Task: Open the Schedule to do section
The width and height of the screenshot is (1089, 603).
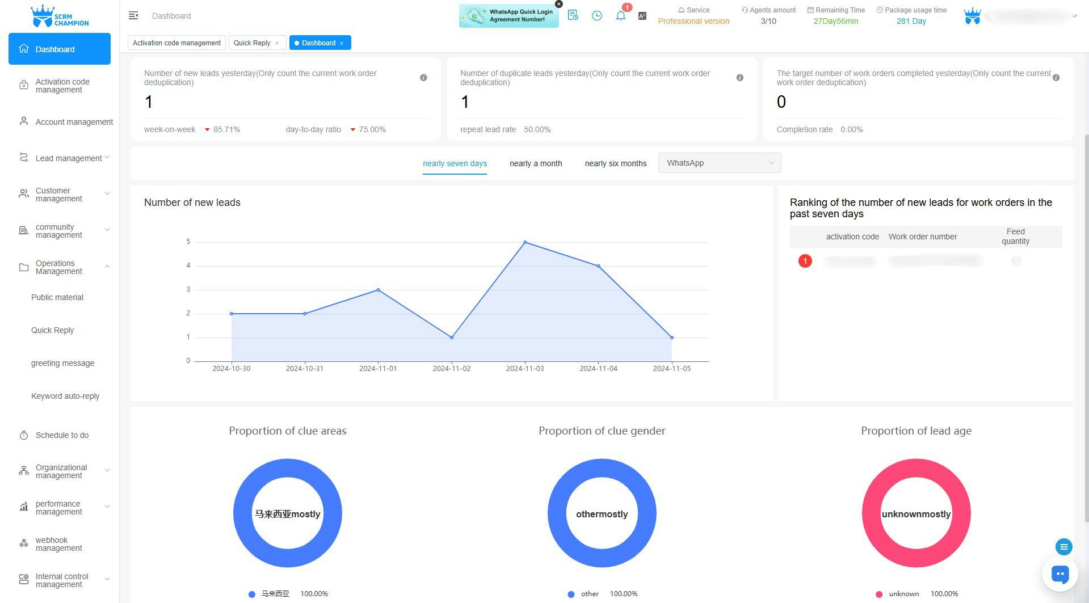Action: (62, 435)
